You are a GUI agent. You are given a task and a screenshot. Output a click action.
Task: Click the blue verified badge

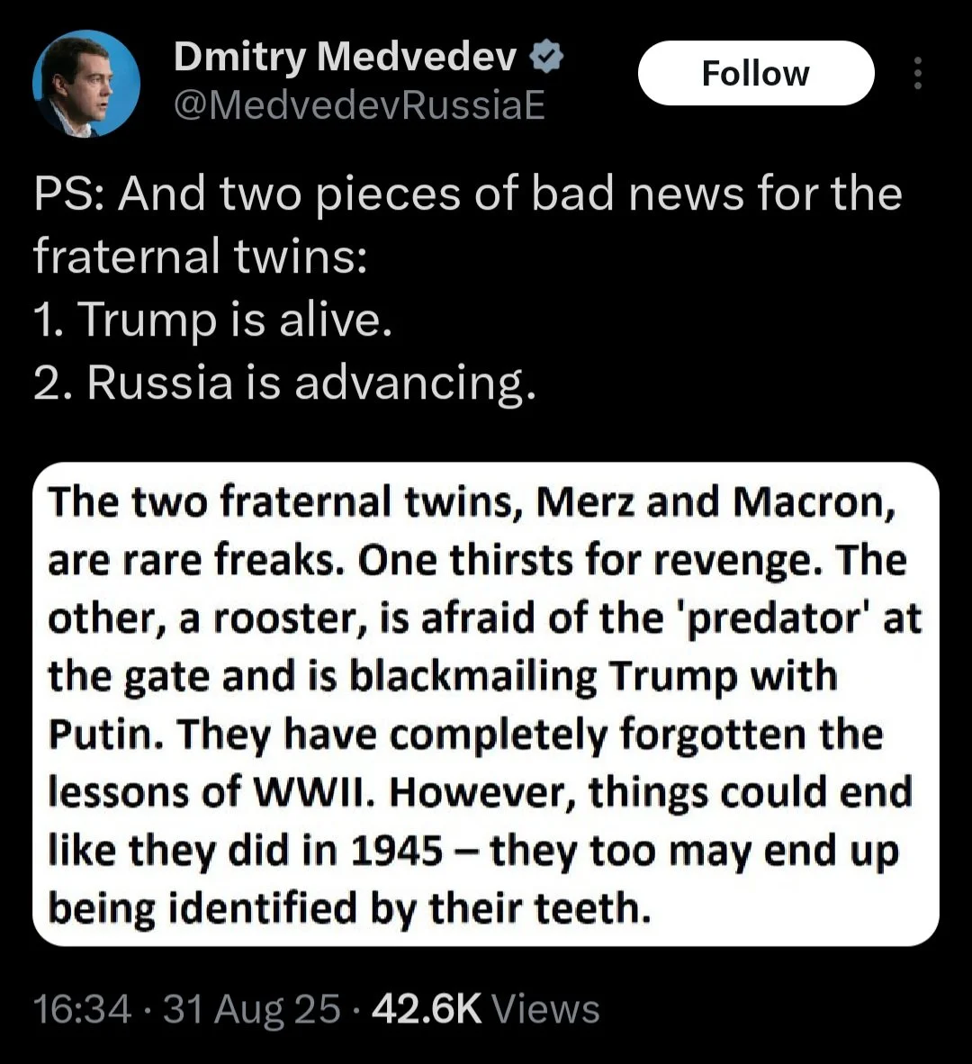[546, 59]
